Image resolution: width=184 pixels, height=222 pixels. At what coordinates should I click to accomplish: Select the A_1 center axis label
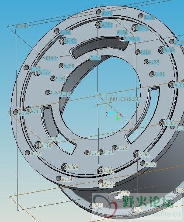[103, 95]
